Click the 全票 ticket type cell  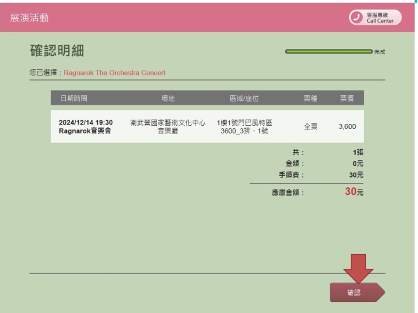tap(311, 127)
